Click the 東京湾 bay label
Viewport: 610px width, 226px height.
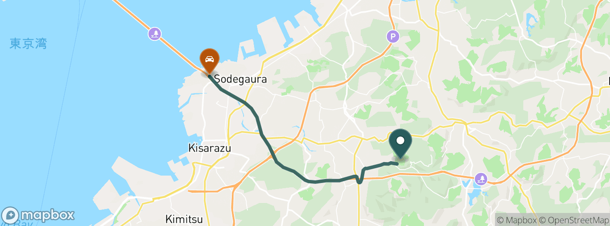point(28,43)
